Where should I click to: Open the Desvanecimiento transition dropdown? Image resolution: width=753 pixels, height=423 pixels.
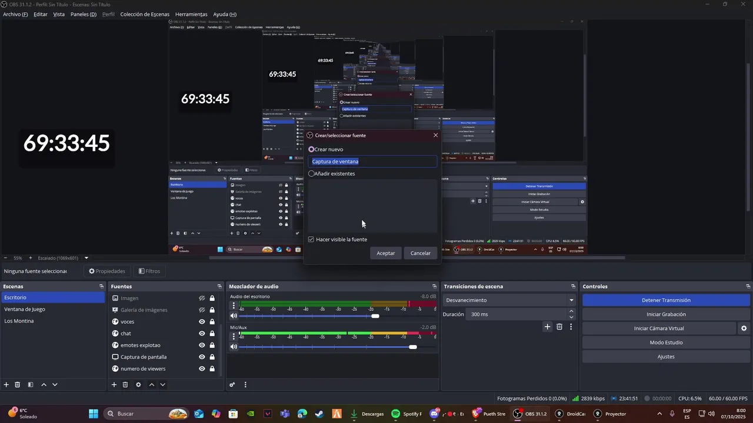(x=509, y=300)
